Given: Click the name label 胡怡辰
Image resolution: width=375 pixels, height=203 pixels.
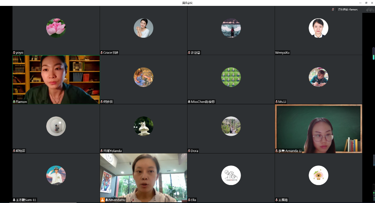Looking at the screenshot, I should tap(20, 151).
